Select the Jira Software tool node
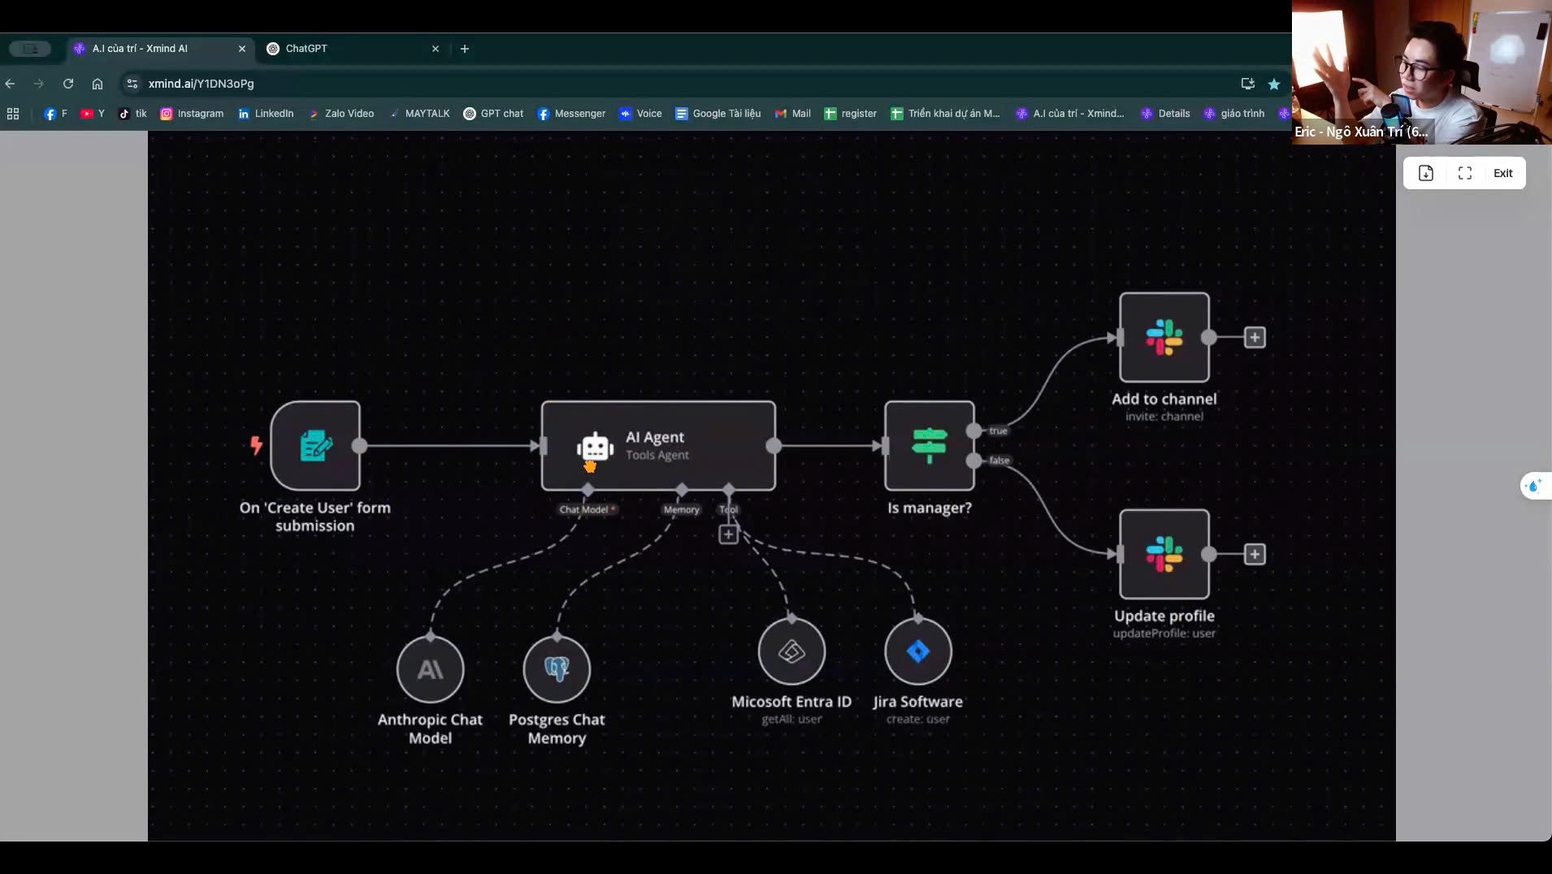1552x874 pixels. pyautogui.click(x=917, y=651)
